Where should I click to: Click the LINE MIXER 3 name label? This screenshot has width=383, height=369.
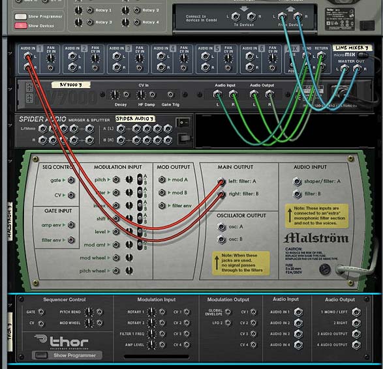[352, 48]
